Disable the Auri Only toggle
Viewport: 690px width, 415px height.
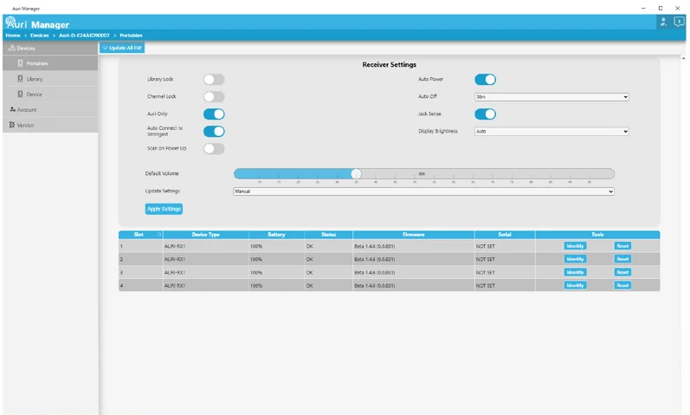tap(214, 114)
